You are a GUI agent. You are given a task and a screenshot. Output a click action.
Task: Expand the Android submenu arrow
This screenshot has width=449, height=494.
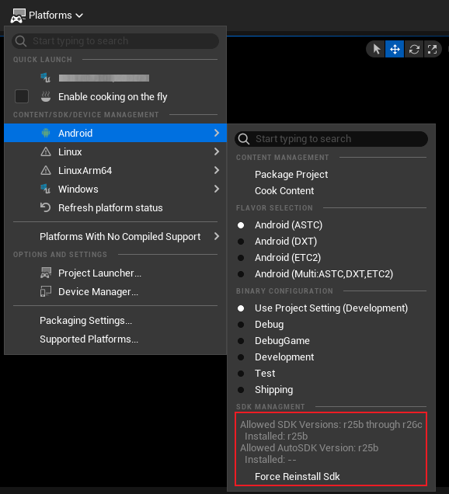tap(217, 133)
